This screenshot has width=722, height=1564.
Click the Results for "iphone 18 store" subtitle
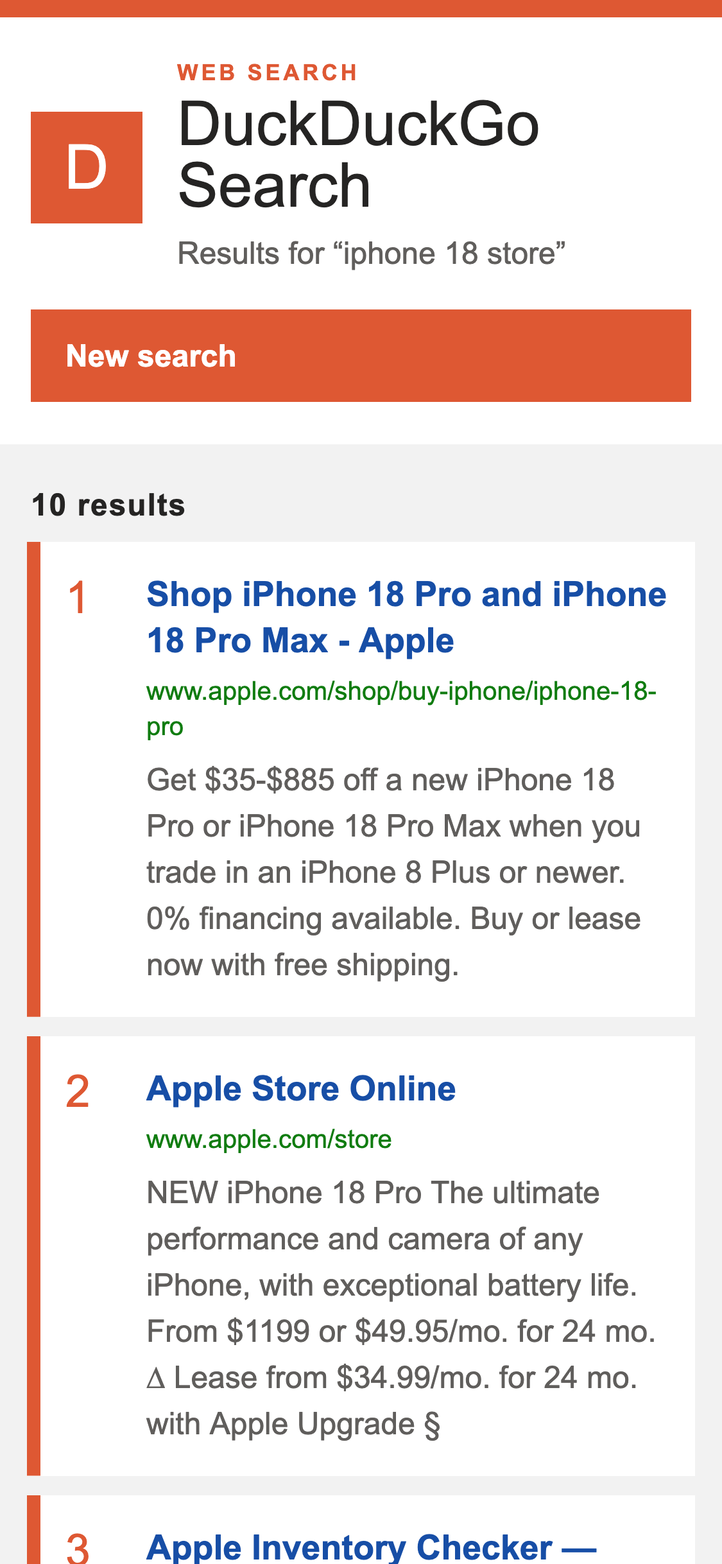pos(372,253)
